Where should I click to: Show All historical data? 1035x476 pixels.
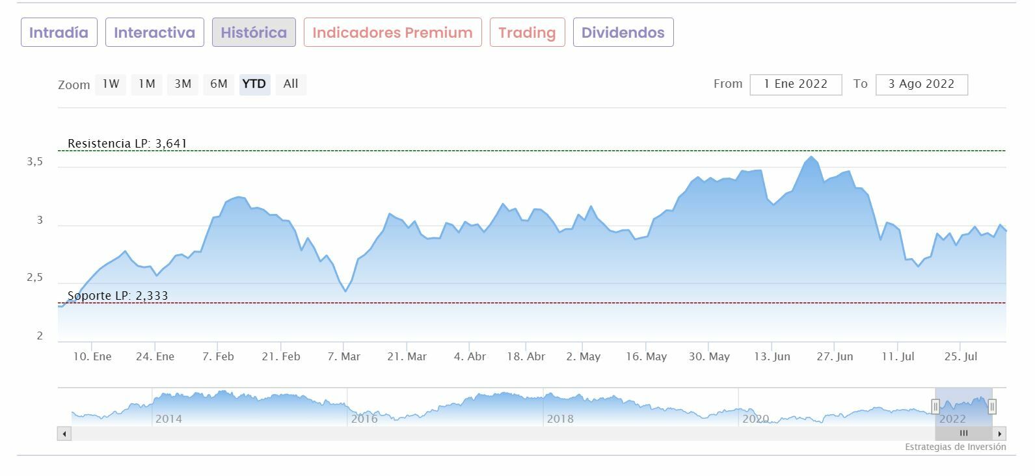[291, 84]
